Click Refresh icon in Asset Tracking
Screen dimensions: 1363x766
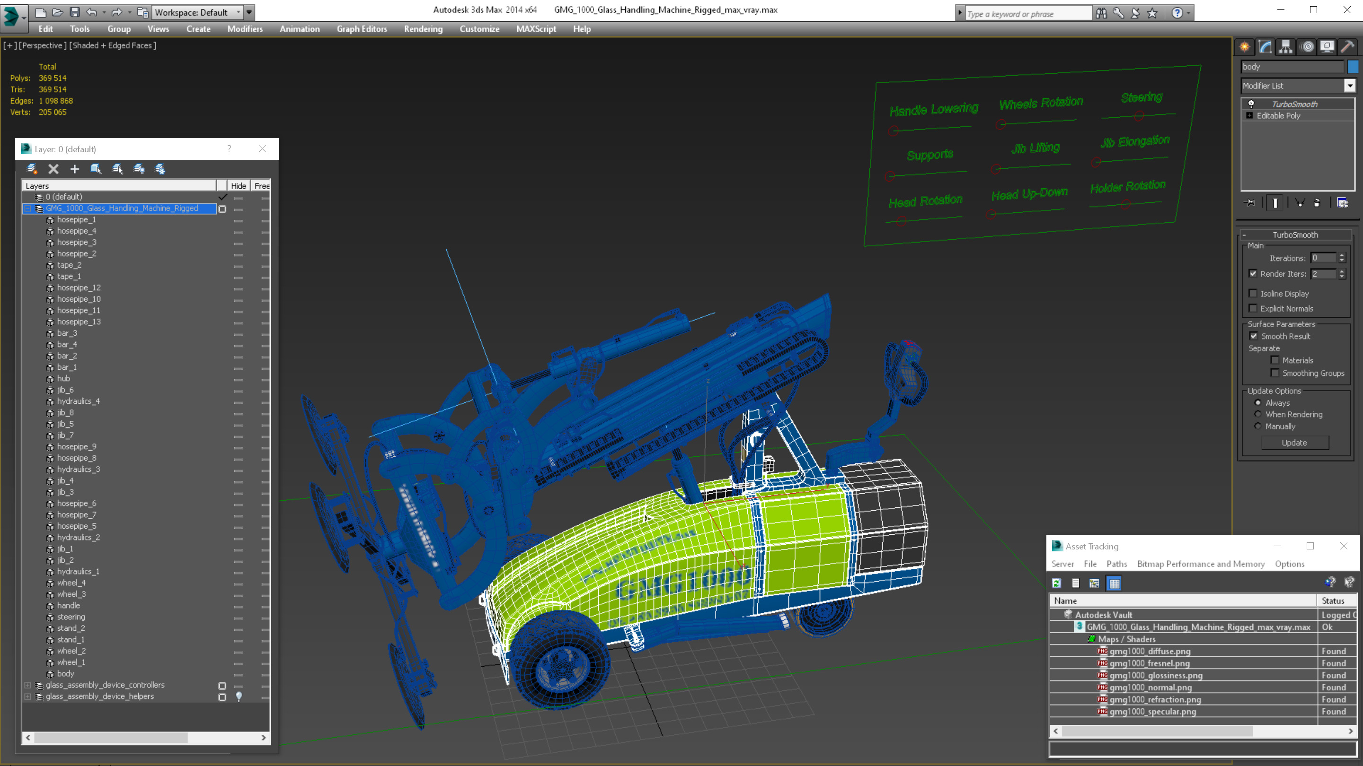tap(1057, 583)
